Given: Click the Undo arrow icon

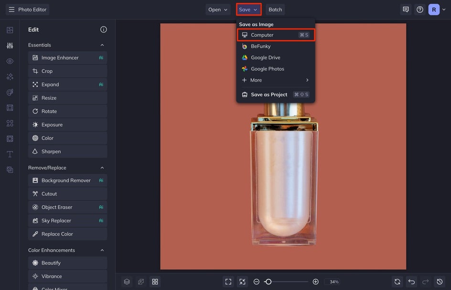Looking at the screenshot, I should click(411, 282).
